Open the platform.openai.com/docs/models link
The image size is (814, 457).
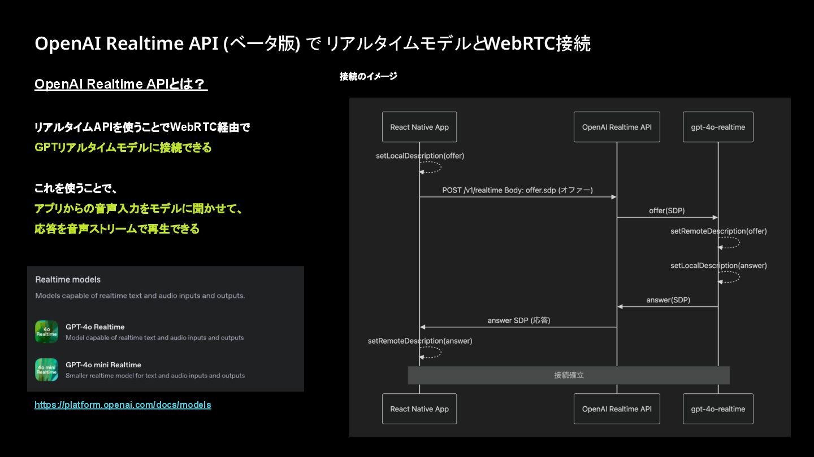(123, 405)
